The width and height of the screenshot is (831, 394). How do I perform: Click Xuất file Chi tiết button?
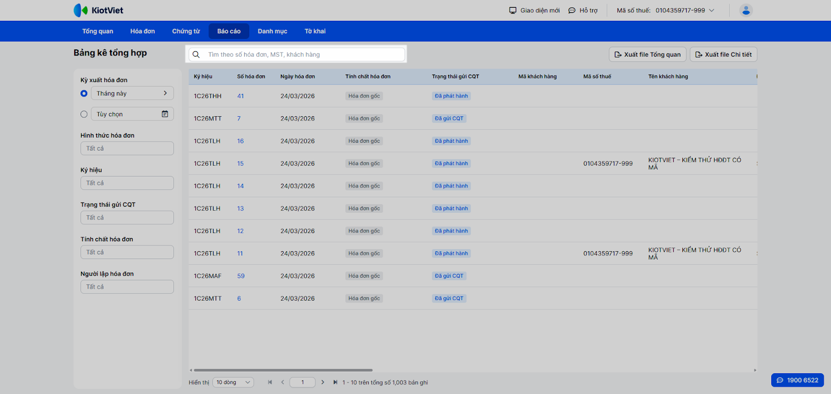(723, 55)
